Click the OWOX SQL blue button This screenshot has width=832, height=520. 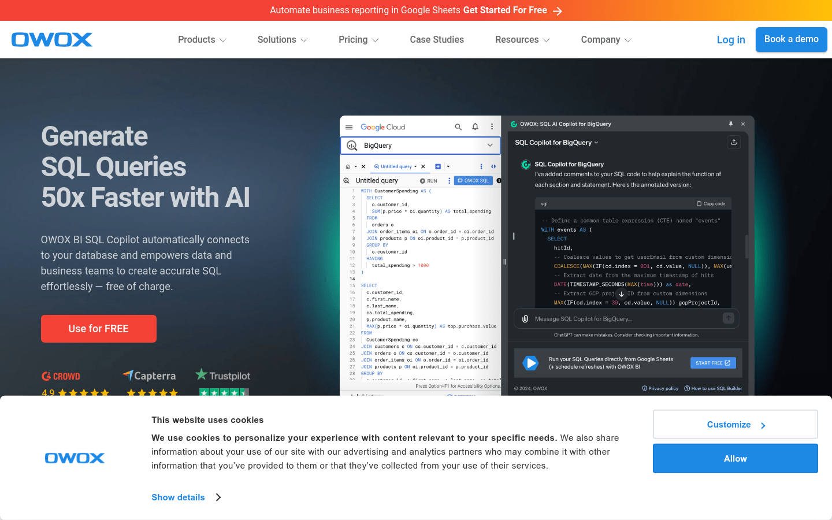(473, 181)
